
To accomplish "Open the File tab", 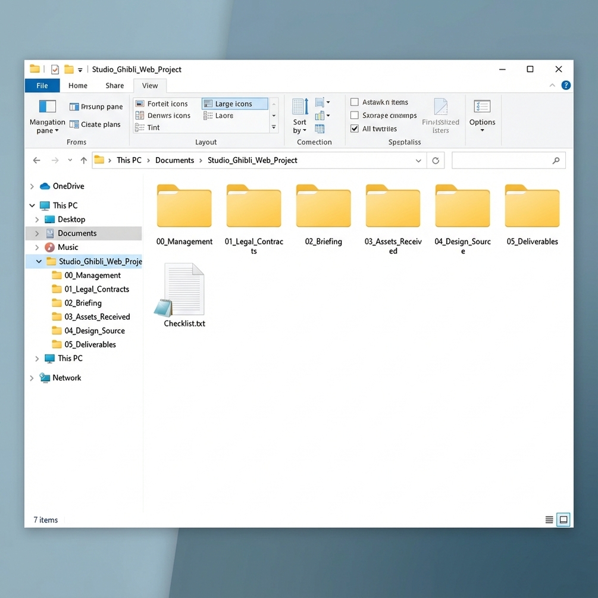I will (x=42, y=86).
